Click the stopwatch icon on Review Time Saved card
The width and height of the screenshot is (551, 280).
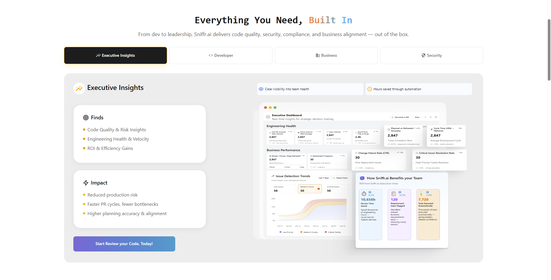(x=364, y=193)
